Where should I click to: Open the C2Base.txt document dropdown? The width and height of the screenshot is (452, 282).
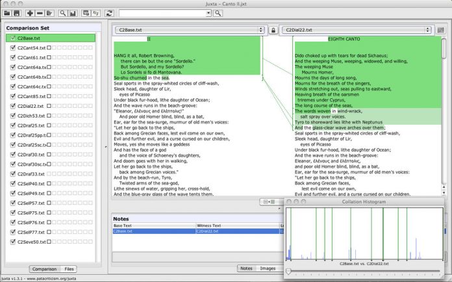coord(190,30)
